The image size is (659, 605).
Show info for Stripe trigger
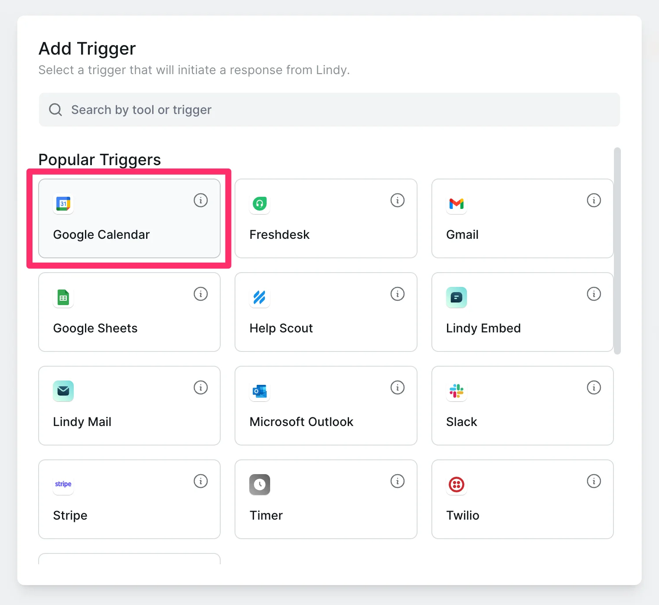click(x=201, y=481)
